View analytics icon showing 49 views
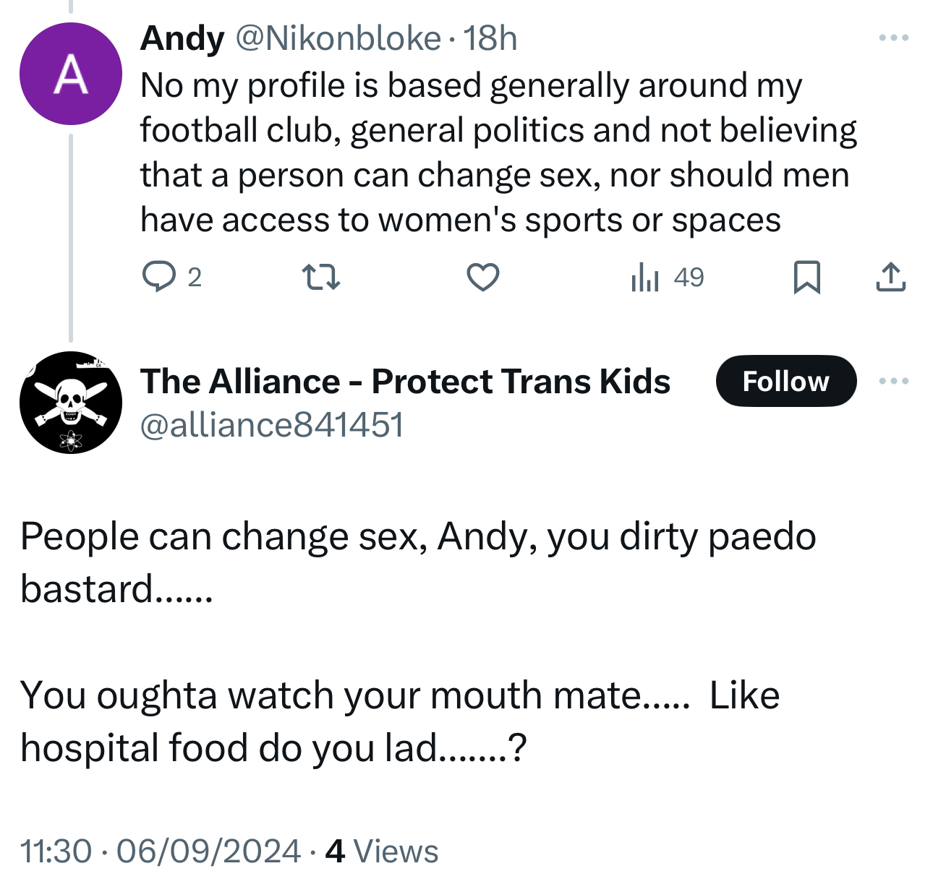The height and width of the screenshot is (892, 933). click(644, 277)
